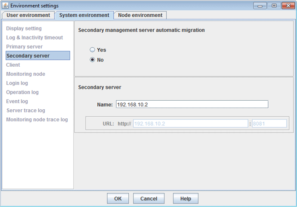Image resolution: width=297 pixels, height=207 pixels.
Task: Maximize the Environment settings window
Action: tap(274, 6)
